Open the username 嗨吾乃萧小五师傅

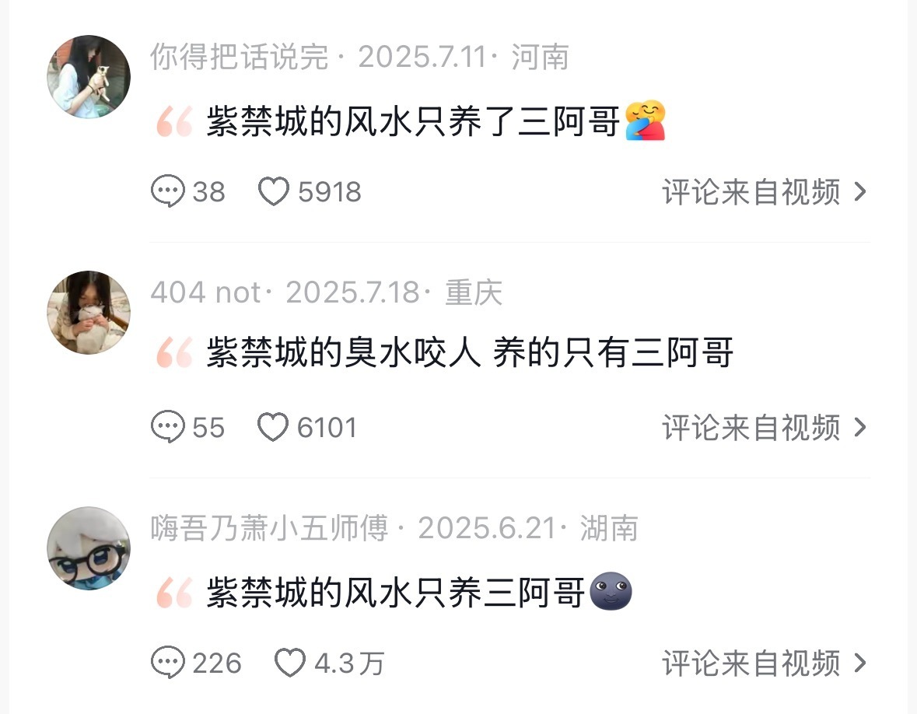pos(269,528)
